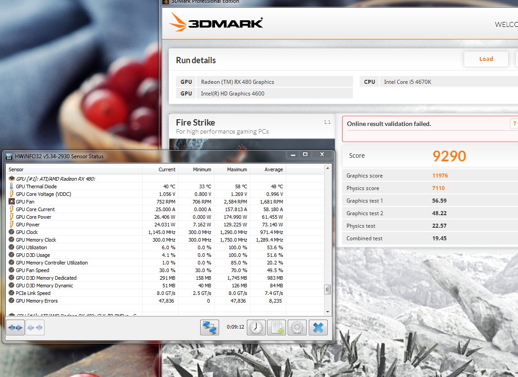Click the Fire Strike preview thumbnail
This screenshot has width=518, height=377.
252,145
